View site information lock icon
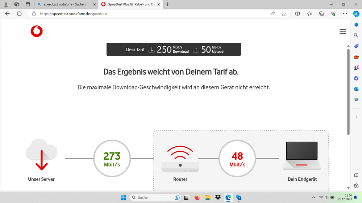 point(34,14)
